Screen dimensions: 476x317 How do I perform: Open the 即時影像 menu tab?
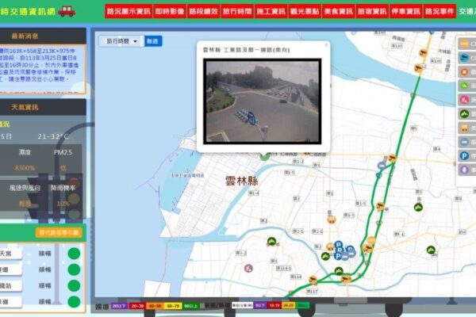pyautogui.click(x=170, y=11)
